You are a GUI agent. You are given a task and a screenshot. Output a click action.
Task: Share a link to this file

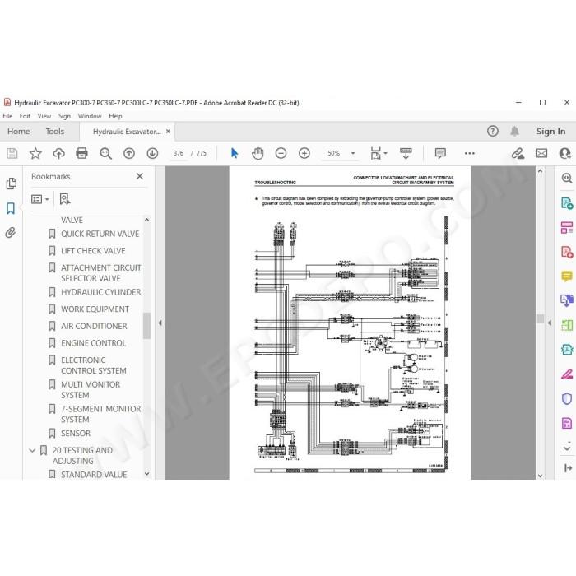click(518, 153)
